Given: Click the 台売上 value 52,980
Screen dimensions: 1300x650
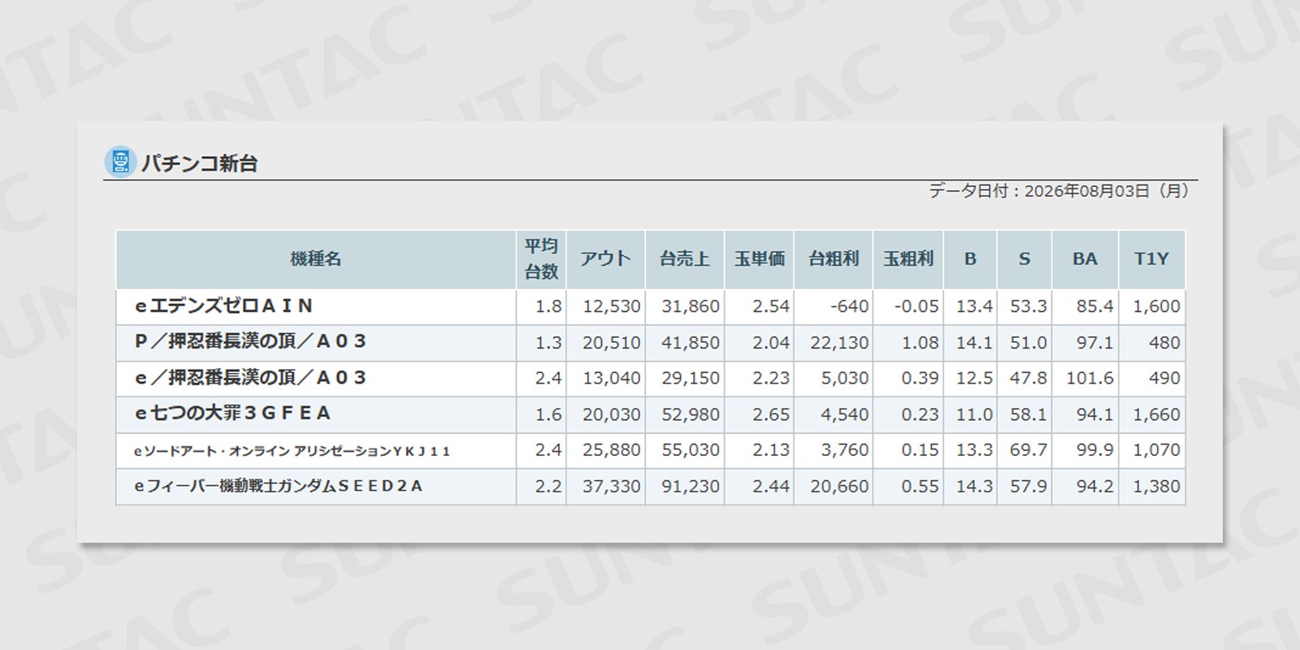Looking at the screenshot, I should point(690,414).
